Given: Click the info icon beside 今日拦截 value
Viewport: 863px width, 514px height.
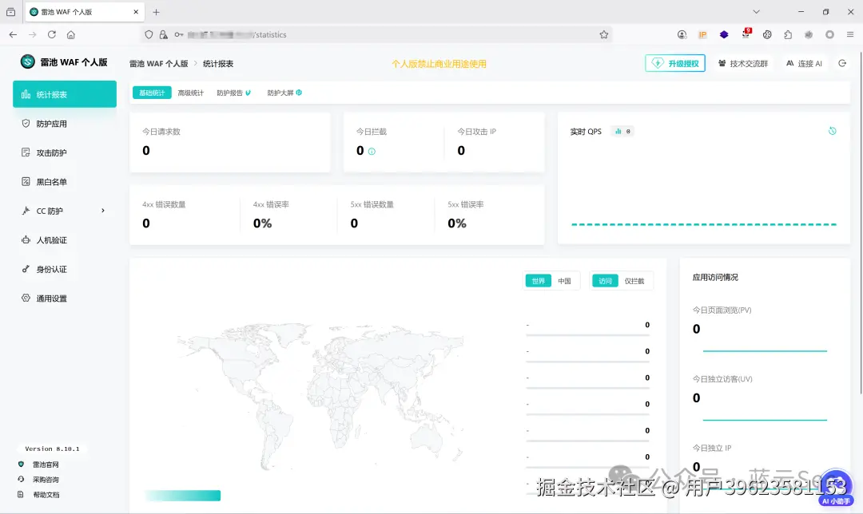Looking at the screenshot, I should click(372, 151).
